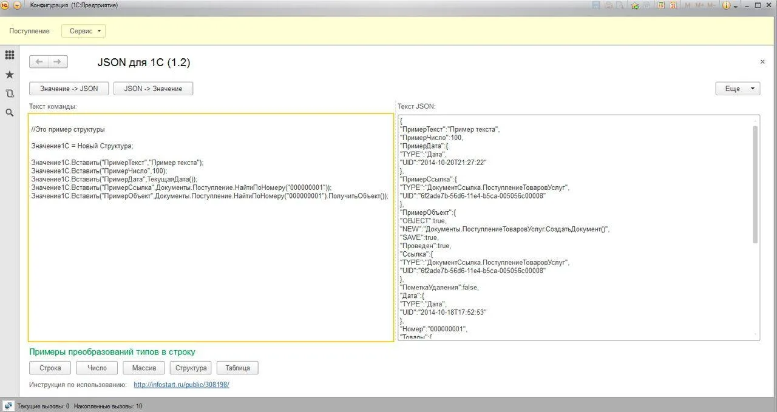Screen dimensions: 777x412
Task: Click JSON -> Значение button
Action: point(153,89)
